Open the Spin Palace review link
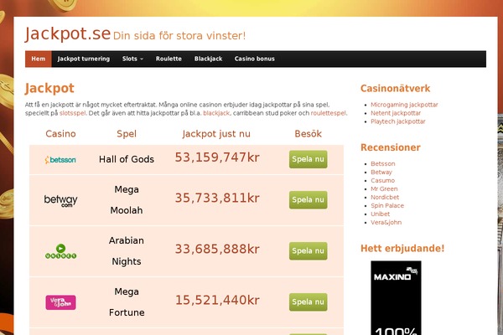 [387, 205]
